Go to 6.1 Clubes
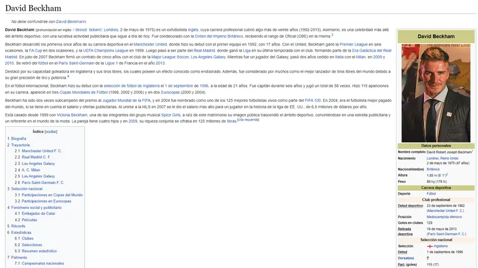478x268 pixels. coord(27,238)
